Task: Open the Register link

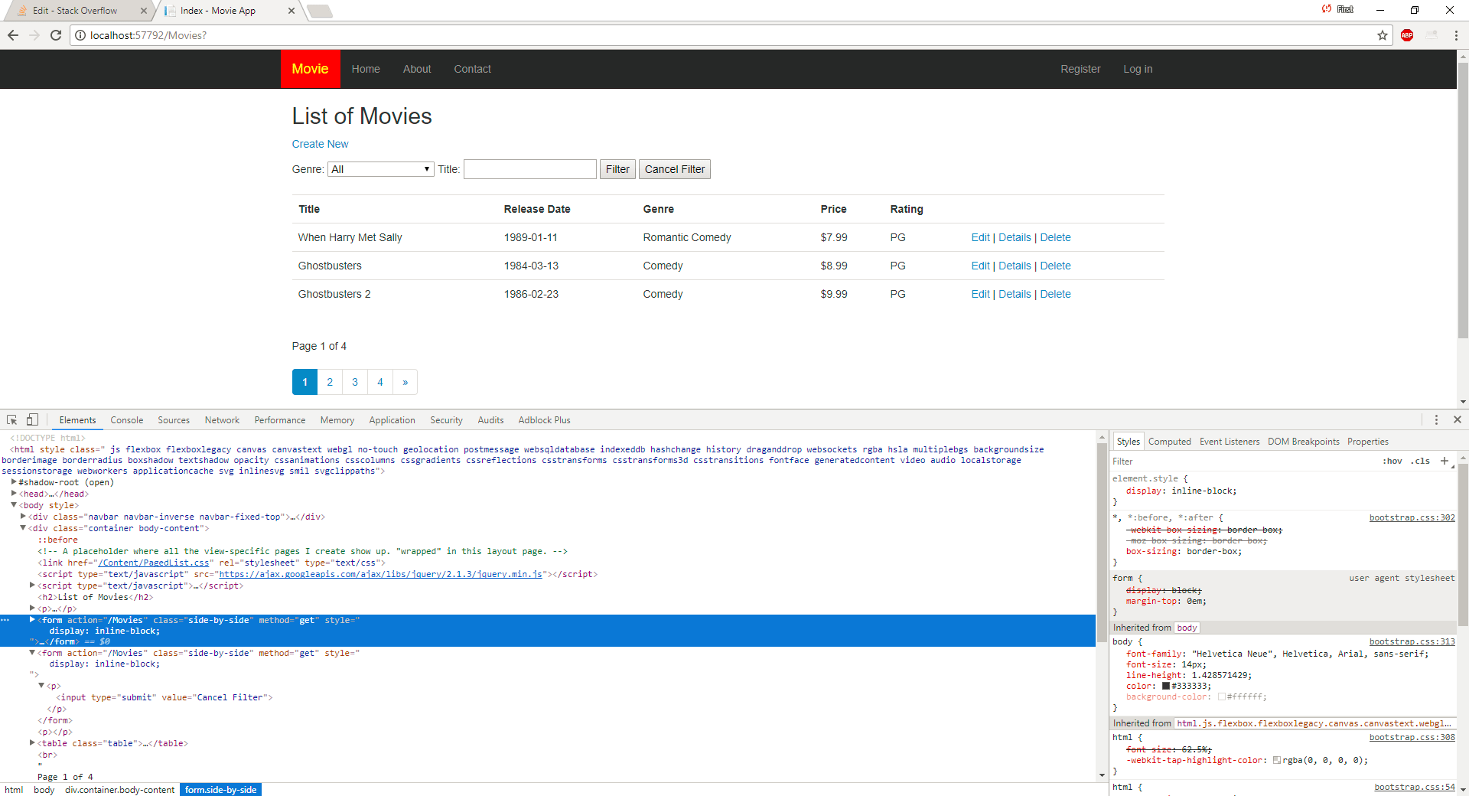Action: coord(1080,69)
